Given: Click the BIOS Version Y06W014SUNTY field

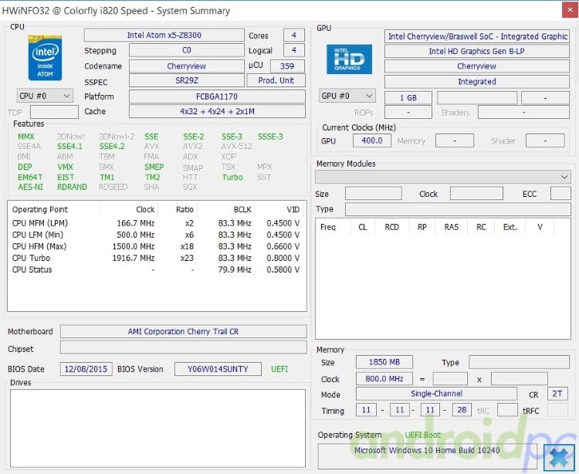Looking at the screenshot, I should [218, 369].
